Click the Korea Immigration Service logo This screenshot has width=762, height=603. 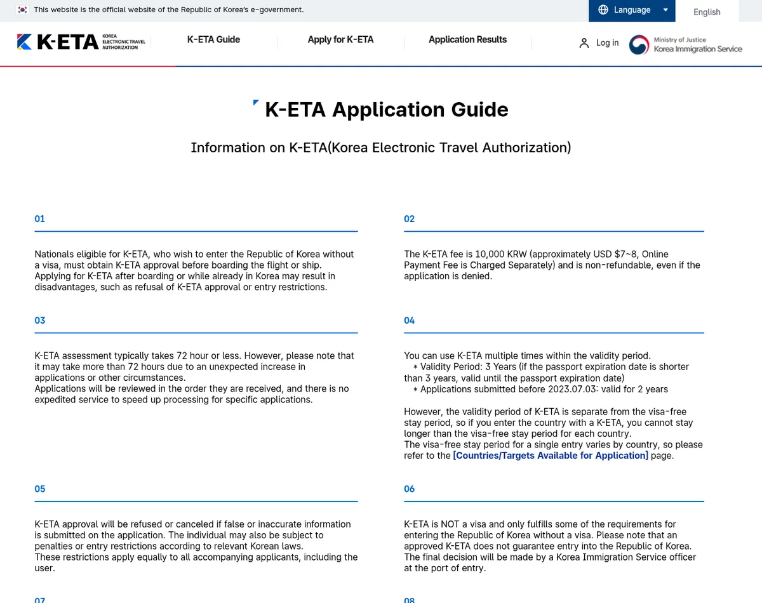point(686,44)
